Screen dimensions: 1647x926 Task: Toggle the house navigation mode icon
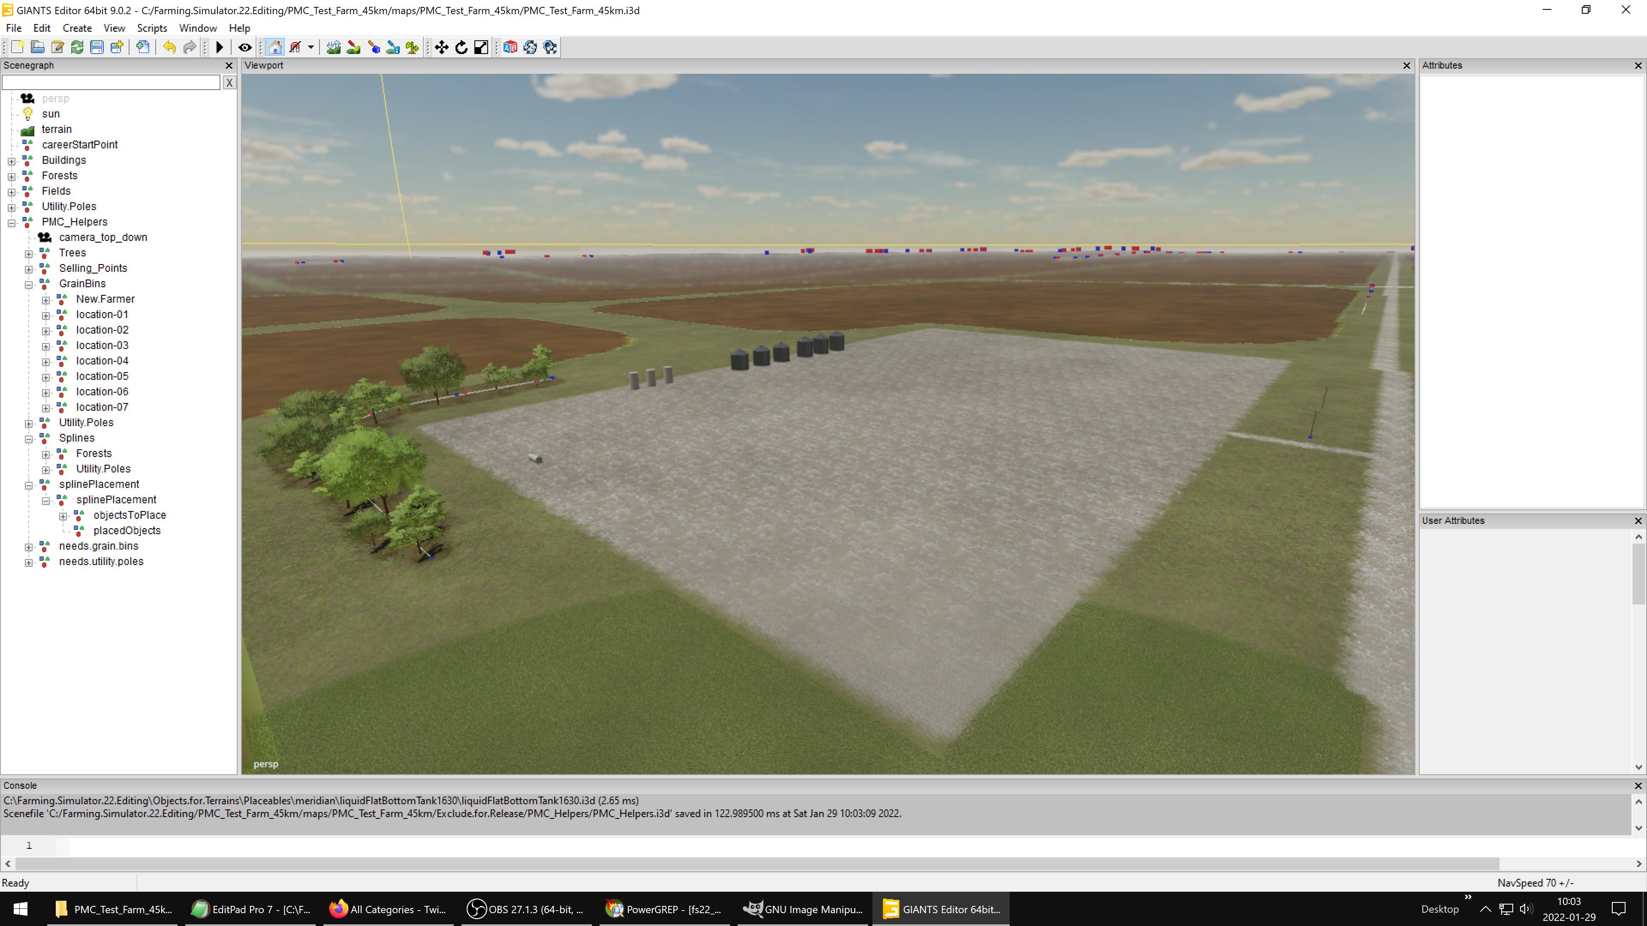click(x=275, y=47)
